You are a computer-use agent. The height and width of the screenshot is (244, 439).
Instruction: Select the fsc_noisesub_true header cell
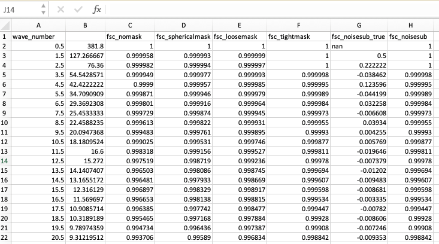(358, 36)
